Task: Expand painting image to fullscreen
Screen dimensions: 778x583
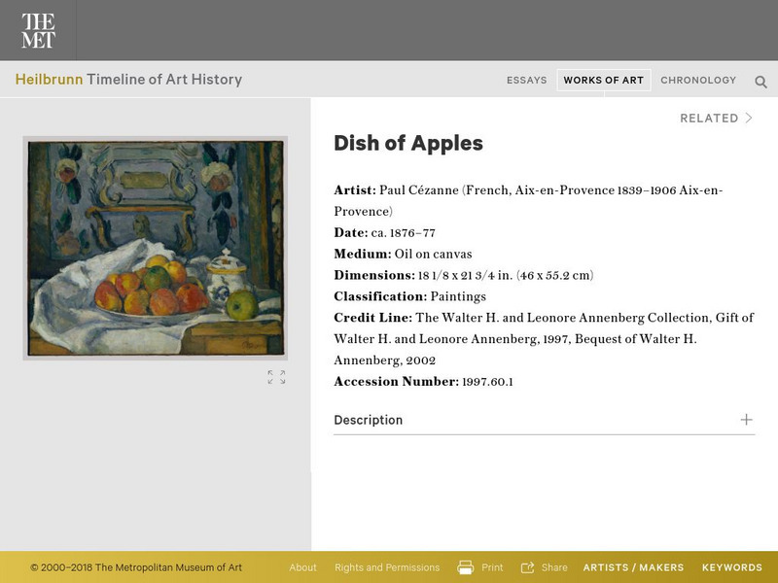Action: click(x=276, y=377)
